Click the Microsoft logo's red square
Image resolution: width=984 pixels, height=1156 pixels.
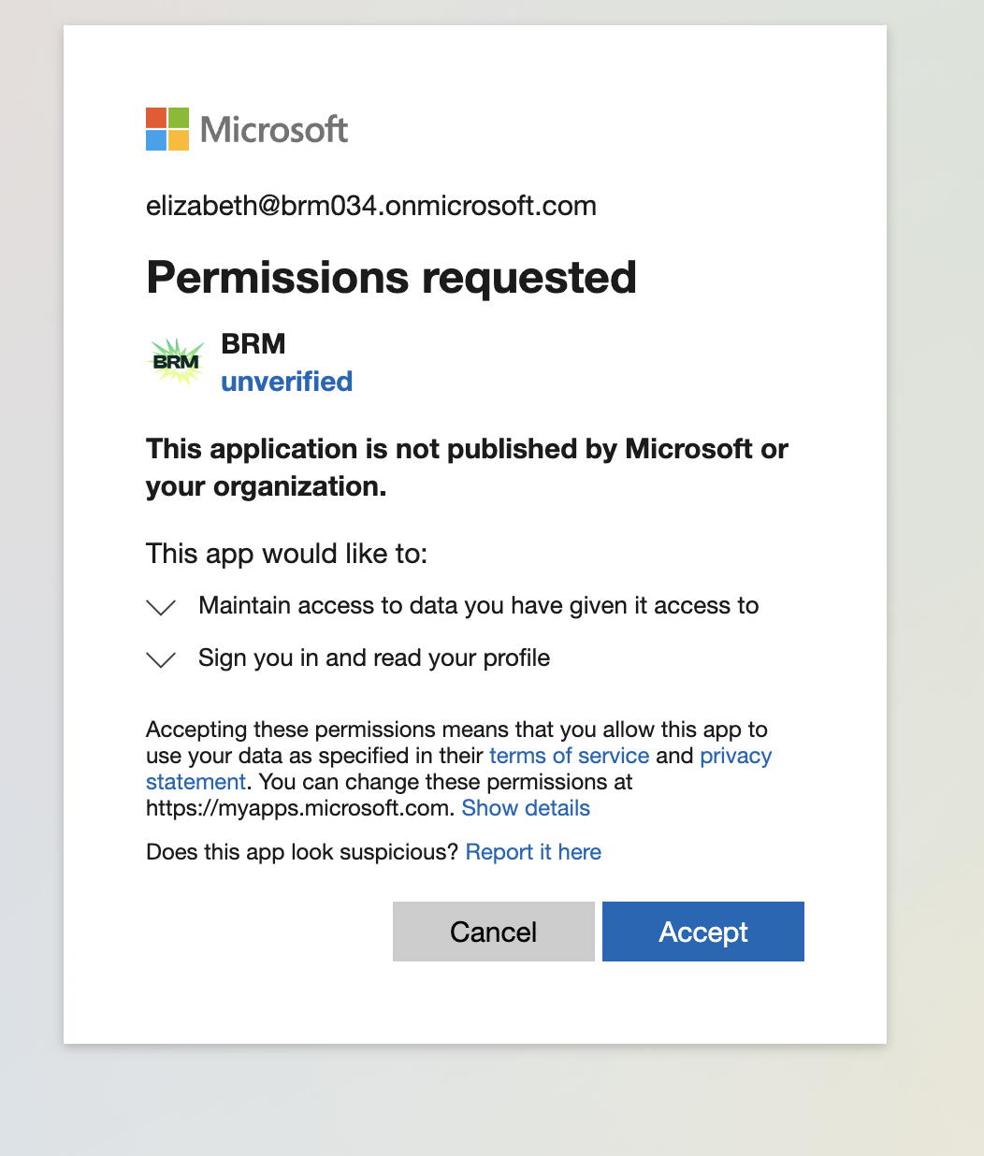click(x=155, y=117)
